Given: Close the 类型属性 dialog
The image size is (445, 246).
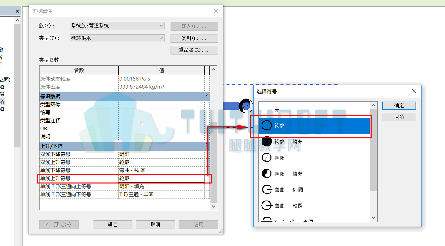Looking at the screenshot, I should coord(216,11).
